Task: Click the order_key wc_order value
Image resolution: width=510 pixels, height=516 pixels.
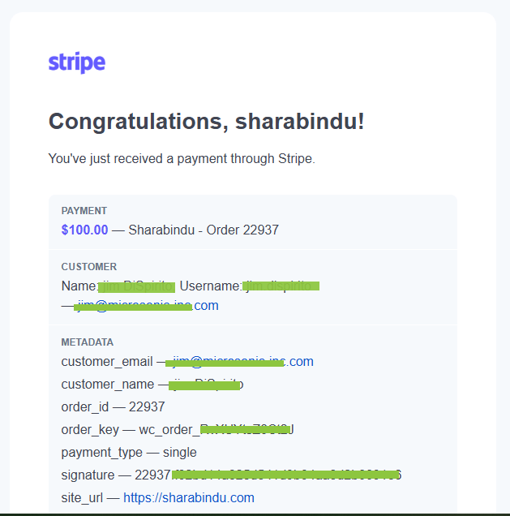Action: click(x=216, y=430)
